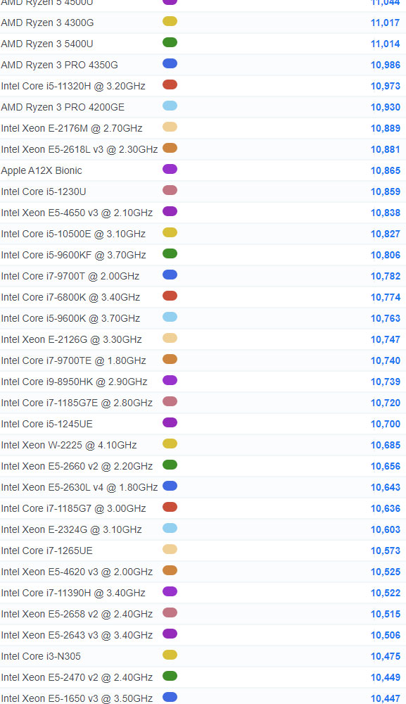Click the red swatch beside Core i5-11320H
Screen dimensions: 406x704
pyautogui.click(x=170, y=85)
